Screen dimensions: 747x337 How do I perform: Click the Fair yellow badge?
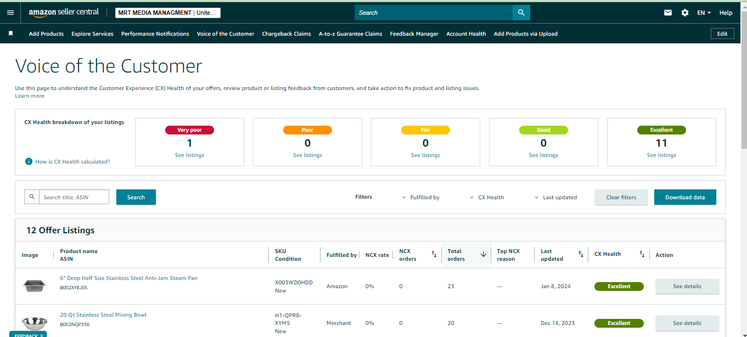coord(425,130)
